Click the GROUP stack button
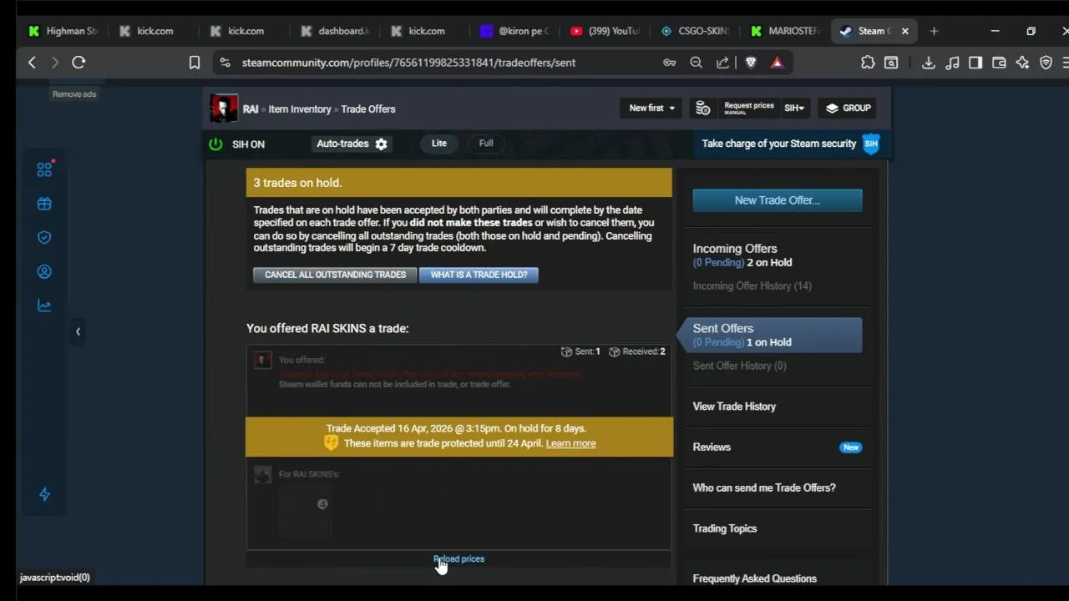The width and height of the screenshot is (1069, 601). [x=848, y=108]
